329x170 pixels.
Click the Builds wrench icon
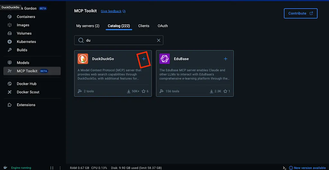[x=9, y=50]
